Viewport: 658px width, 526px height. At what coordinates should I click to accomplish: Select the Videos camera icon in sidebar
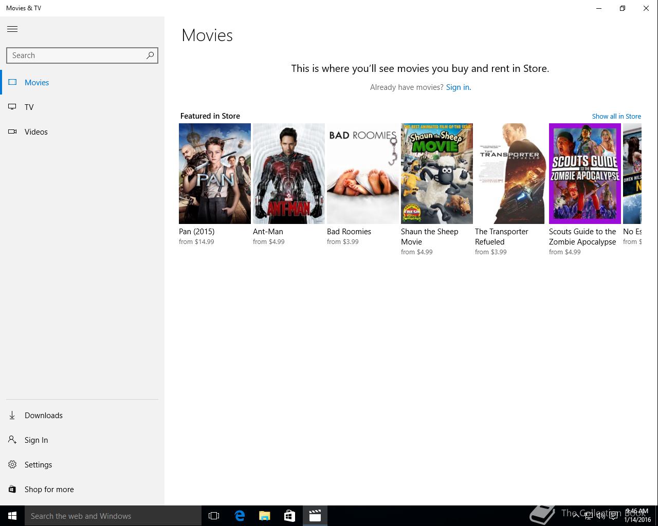tap(12, 131)
